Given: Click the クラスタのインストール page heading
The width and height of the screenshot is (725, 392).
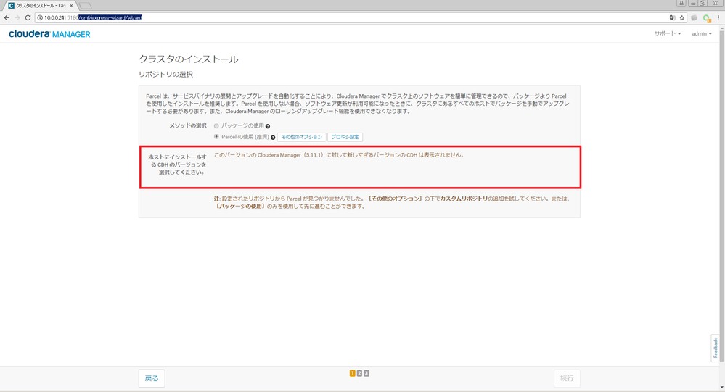Looking at the screenshot, I should (189, 59).
